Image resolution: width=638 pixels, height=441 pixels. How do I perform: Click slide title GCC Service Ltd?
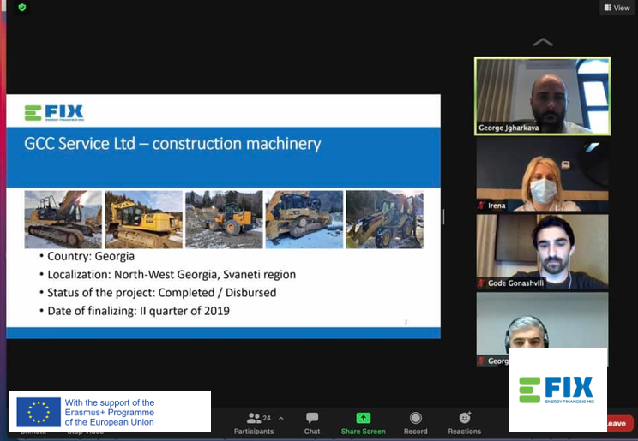click(x=172, y=144)
